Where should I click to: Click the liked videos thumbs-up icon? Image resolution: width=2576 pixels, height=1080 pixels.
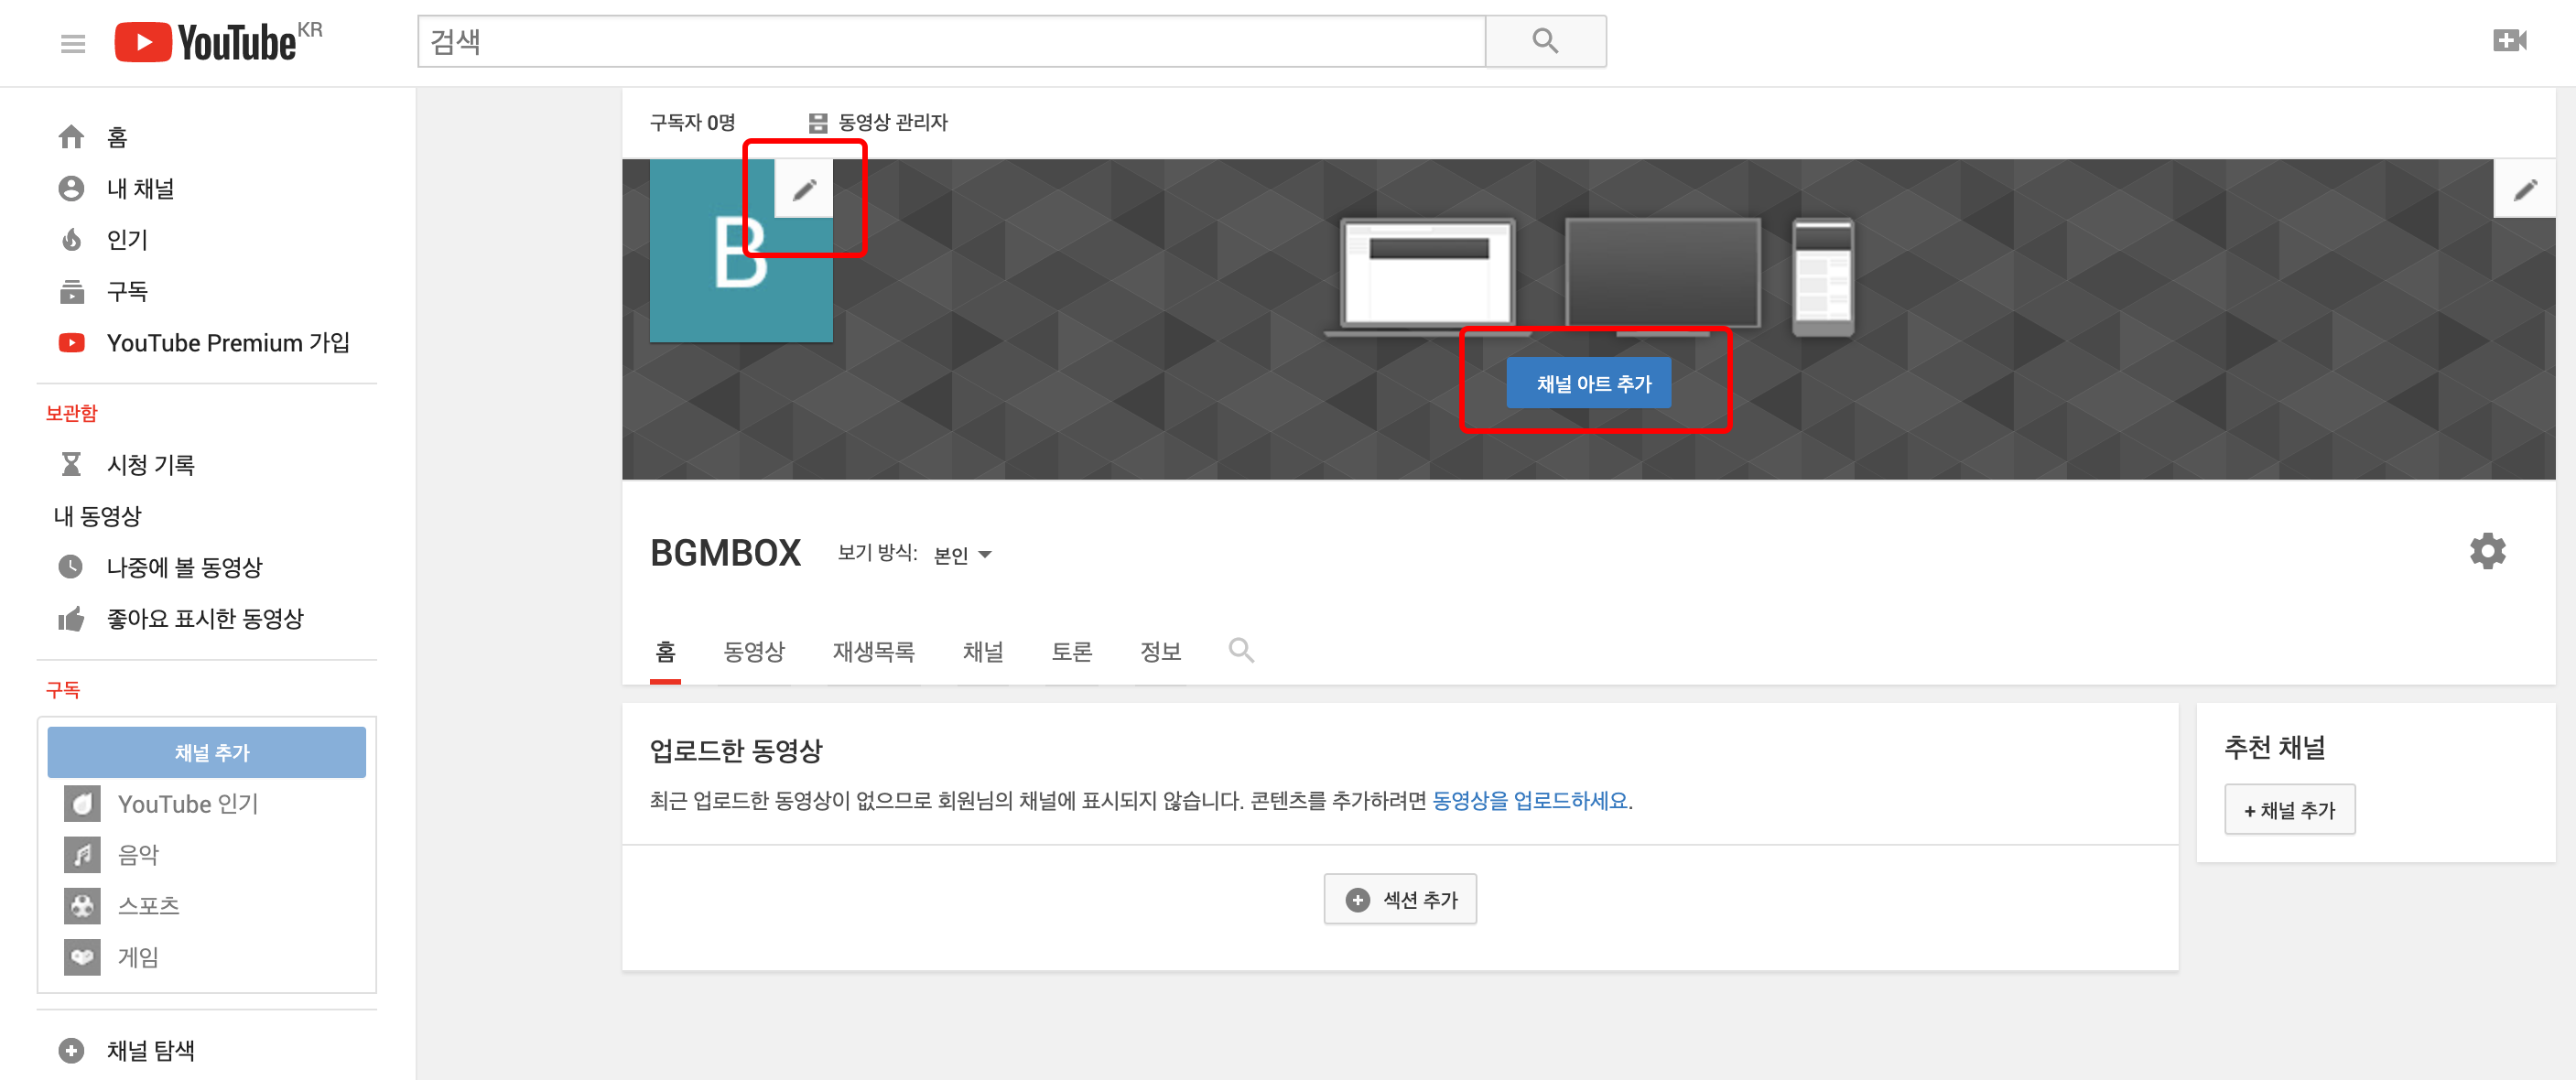click(71, 619)
